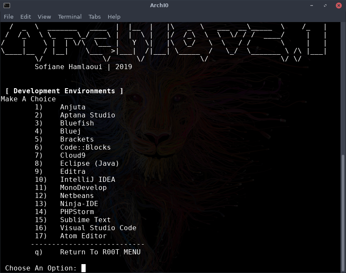Click the ArchI0 window title text

159,6
